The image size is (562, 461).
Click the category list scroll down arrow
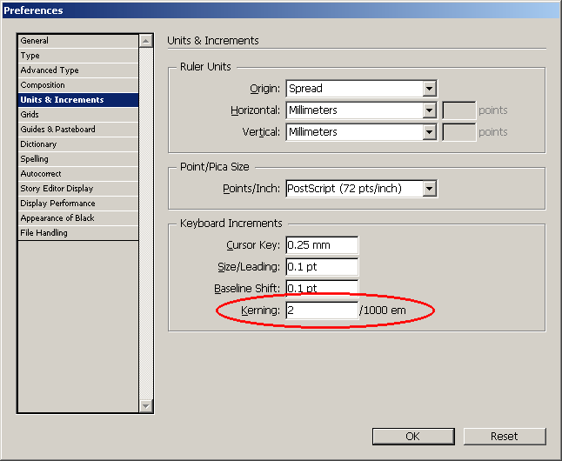[146, 406]
